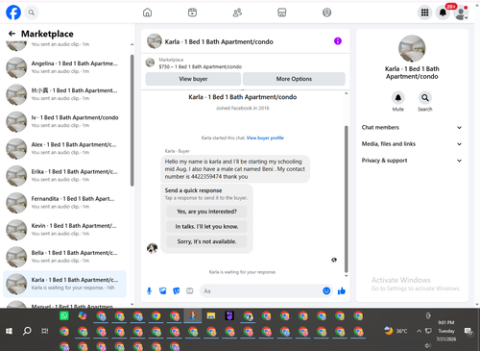Click the message input field
Screen dimensions: 480x351
[x=261, y=291]
